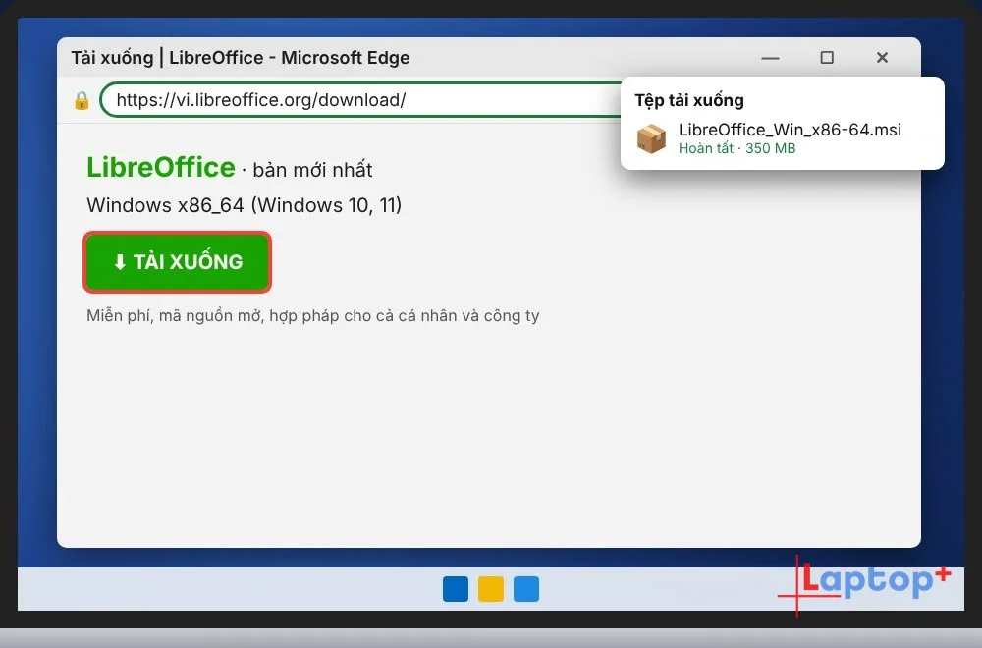This screenshot has width=982, height=648.
Task: Click the window title Tải xuống | LibreOffice
Action: (241, 58)
